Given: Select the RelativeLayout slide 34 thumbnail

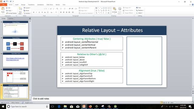Looking at the screenshot, I should pos(15,75).
